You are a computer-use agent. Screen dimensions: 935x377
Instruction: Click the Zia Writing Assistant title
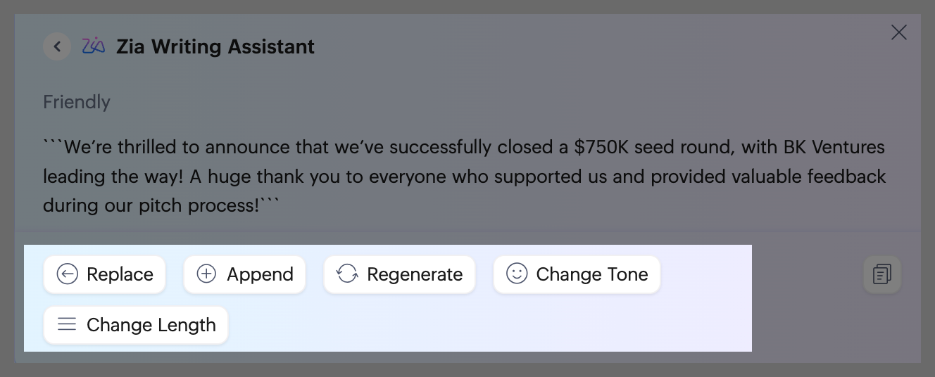click(215, 47)
